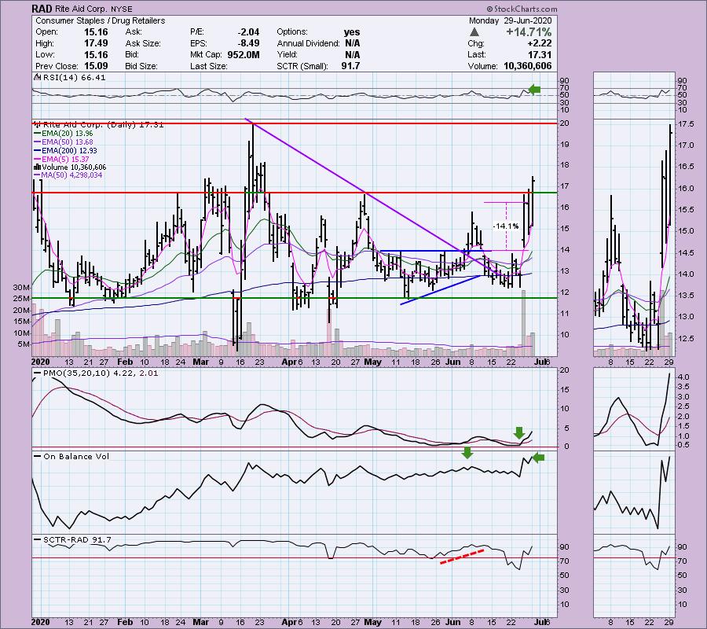Select the Prev Close value 15.09
Screen dimensions: 707x629
96,66
